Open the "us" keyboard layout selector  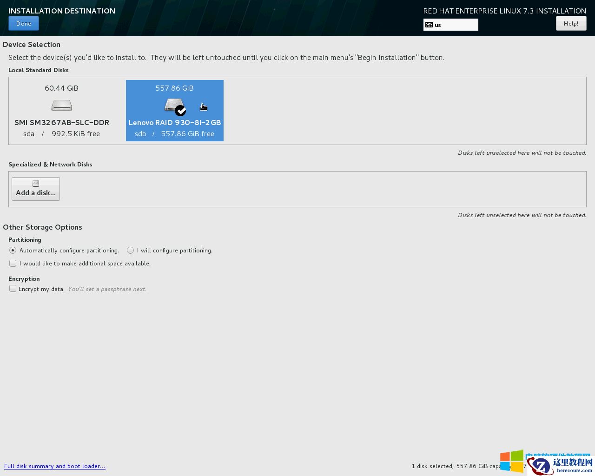[450, 25]
